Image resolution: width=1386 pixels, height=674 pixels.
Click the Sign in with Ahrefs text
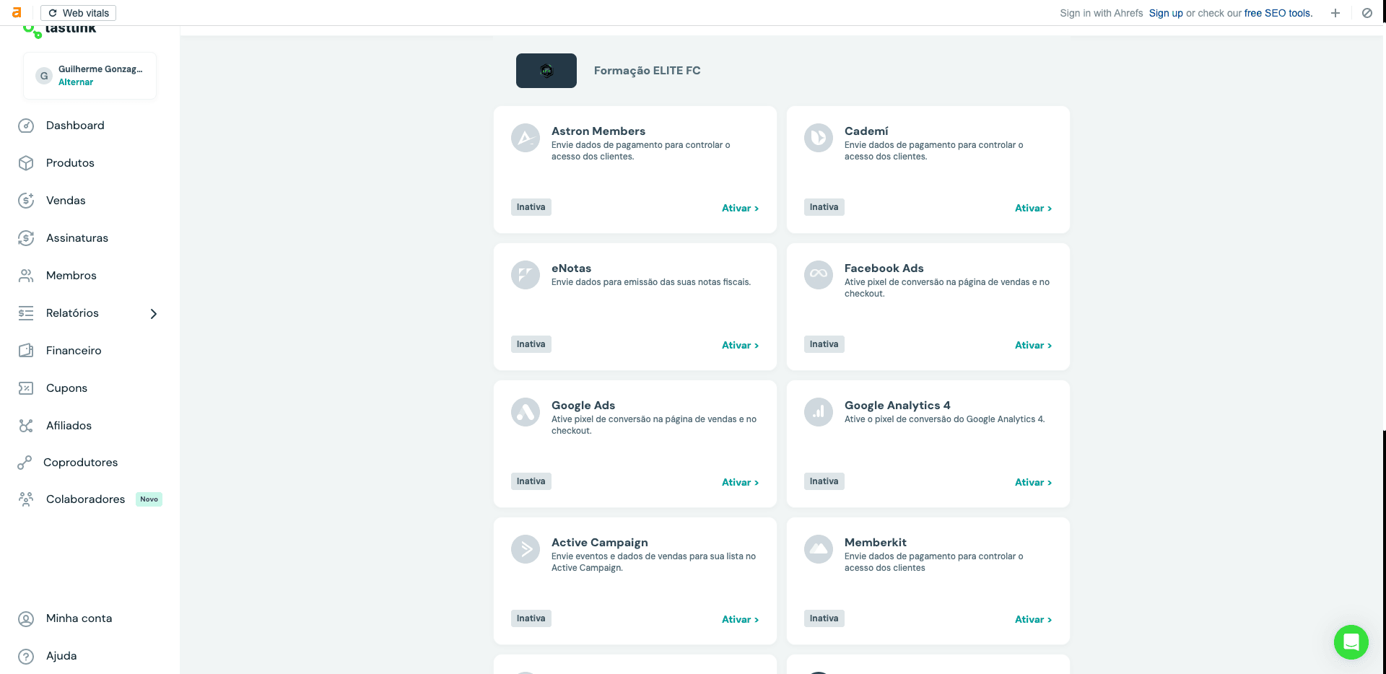tap(1102, 13)
